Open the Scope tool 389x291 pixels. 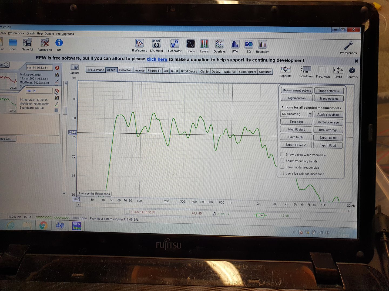[x=191, y=45]
